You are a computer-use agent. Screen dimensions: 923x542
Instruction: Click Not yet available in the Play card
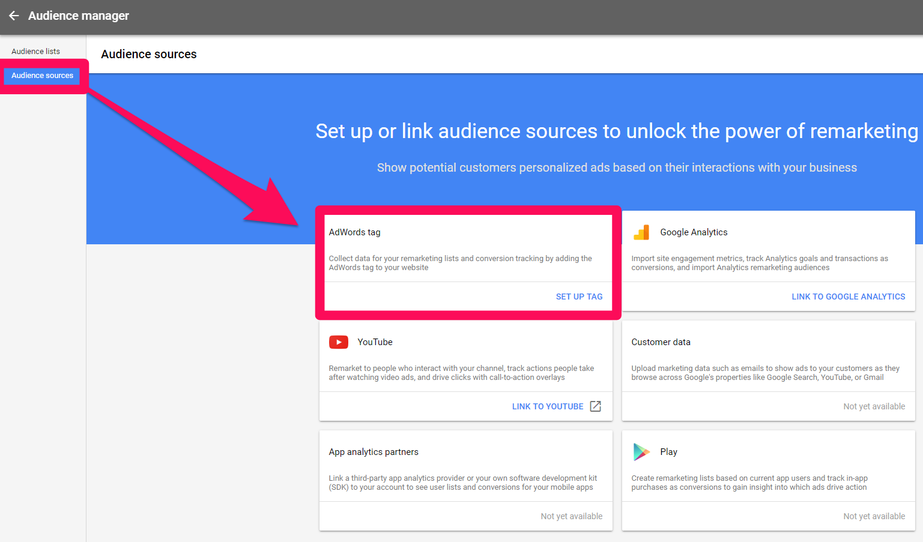874,516
